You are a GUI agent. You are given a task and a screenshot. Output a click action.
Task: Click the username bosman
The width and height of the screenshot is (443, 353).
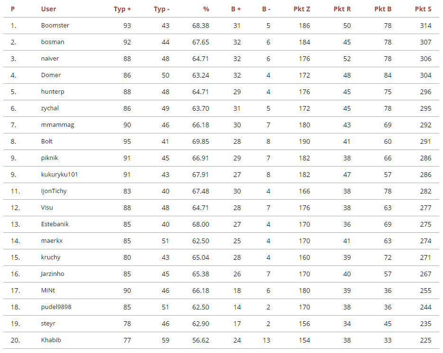coord(53,42)
